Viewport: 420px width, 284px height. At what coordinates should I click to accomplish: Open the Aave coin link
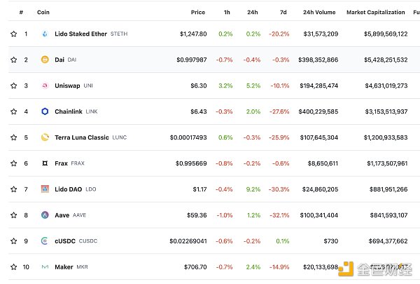tap(62, 215)
